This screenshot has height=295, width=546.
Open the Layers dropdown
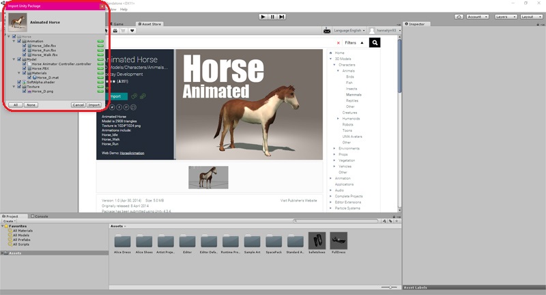point(505,16)
